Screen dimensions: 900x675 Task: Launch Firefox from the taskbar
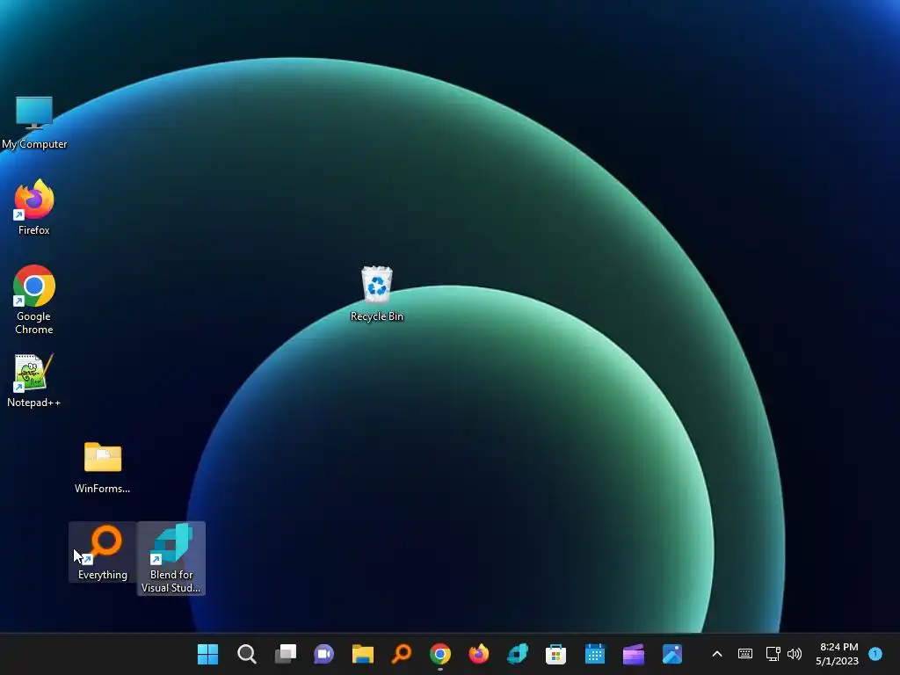click(479, 654)
